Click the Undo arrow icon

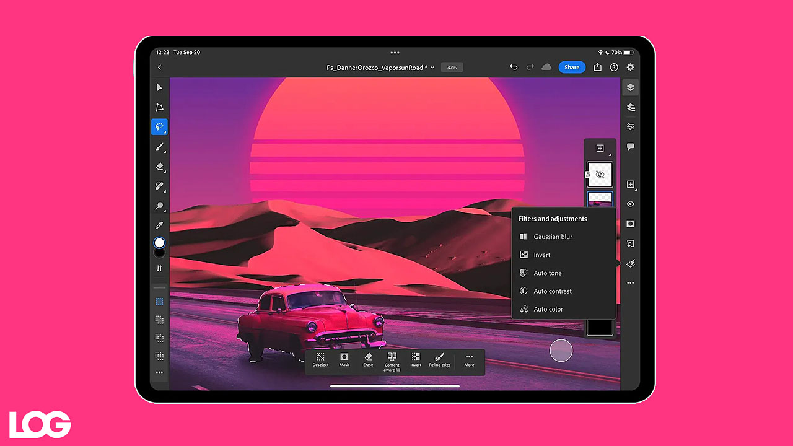513,68
